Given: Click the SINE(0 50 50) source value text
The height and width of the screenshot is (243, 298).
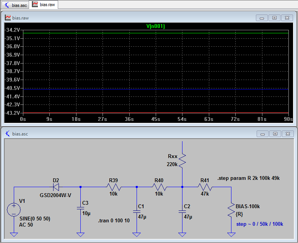Looking at the screenshot, I should coord(35,219).
